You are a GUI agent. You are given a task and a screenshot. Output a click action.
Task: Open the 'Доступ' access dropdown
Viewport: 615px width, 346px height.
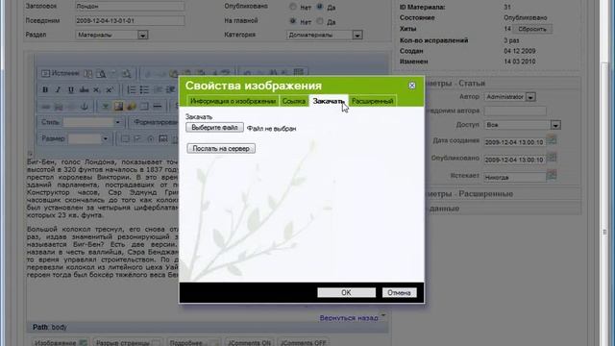click(523, 125)
